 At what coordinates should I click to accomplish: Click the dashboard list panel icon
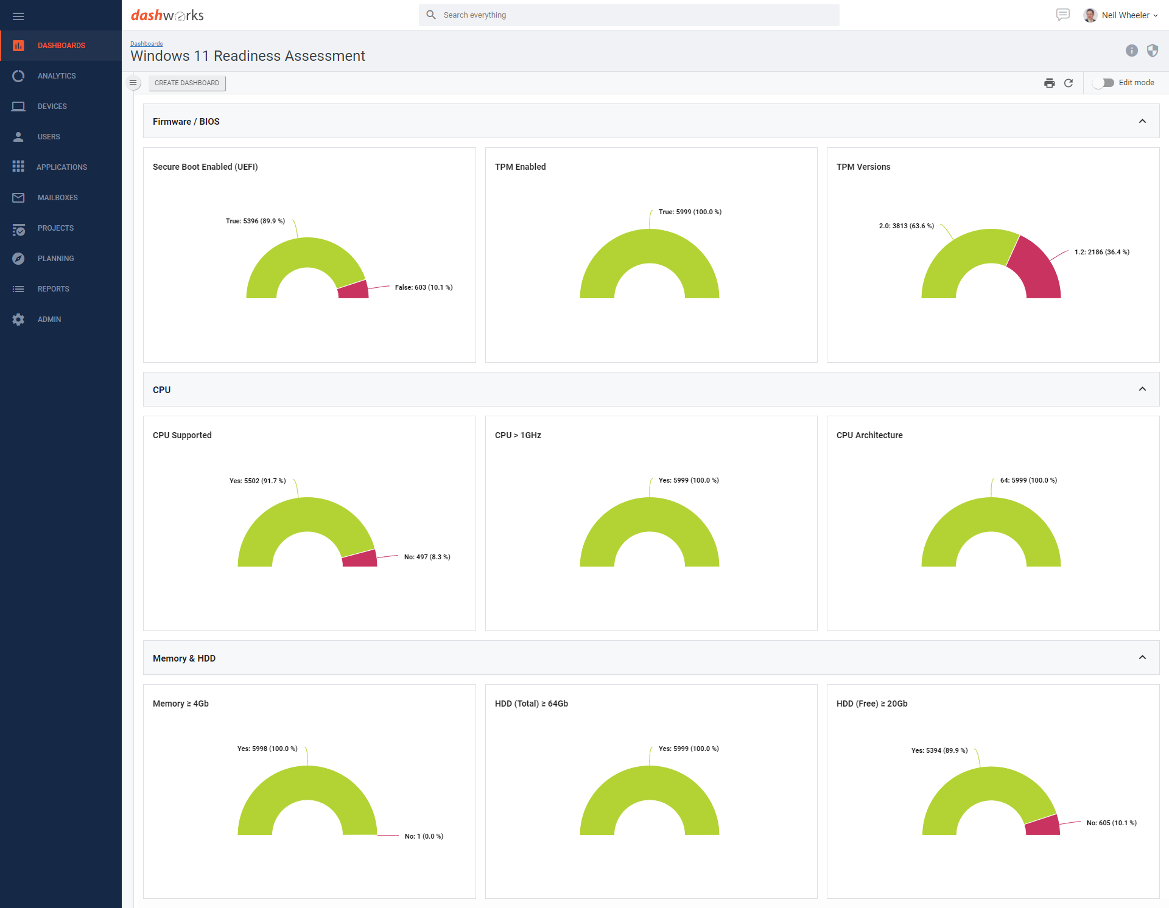click(x=133, y=83)
